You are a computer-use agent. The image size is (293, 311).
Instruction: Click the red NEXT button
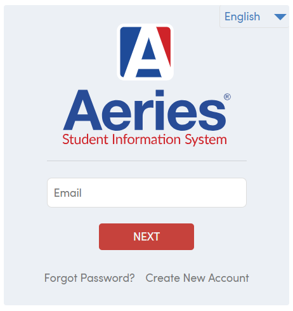pyautogui.click(x=146, y=237)
